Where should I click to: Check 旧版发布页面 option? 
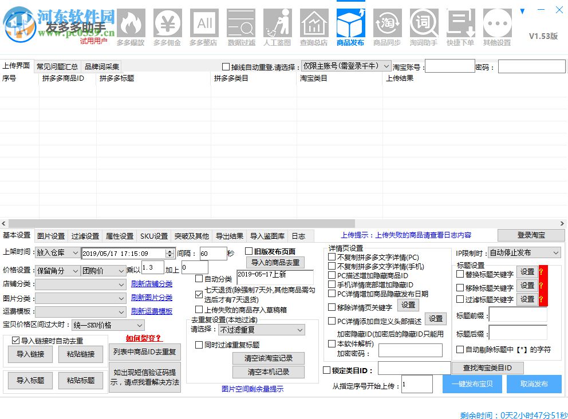point(247,251)
